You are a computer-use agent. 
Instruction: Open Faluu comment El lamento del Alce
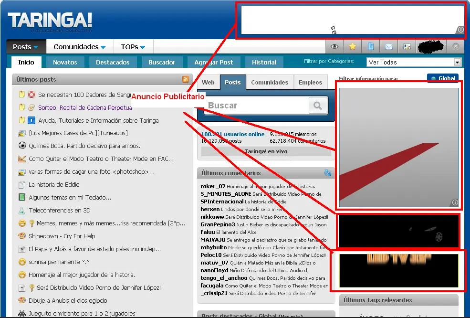229,232
